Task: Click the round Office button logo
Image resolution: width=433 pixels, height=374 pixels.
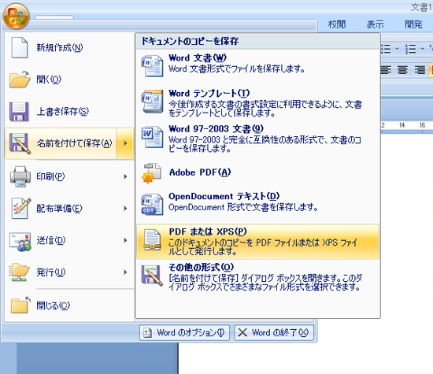Action: [16, 16]
